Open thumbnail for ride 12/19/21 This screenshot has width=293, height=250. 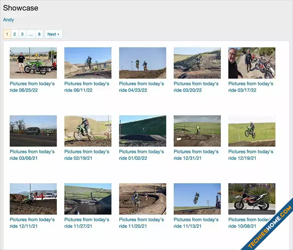252,131
